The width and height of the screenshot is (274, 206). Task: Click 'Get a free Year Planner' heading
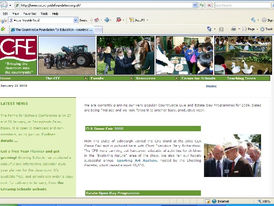click(x=30, y=151)
